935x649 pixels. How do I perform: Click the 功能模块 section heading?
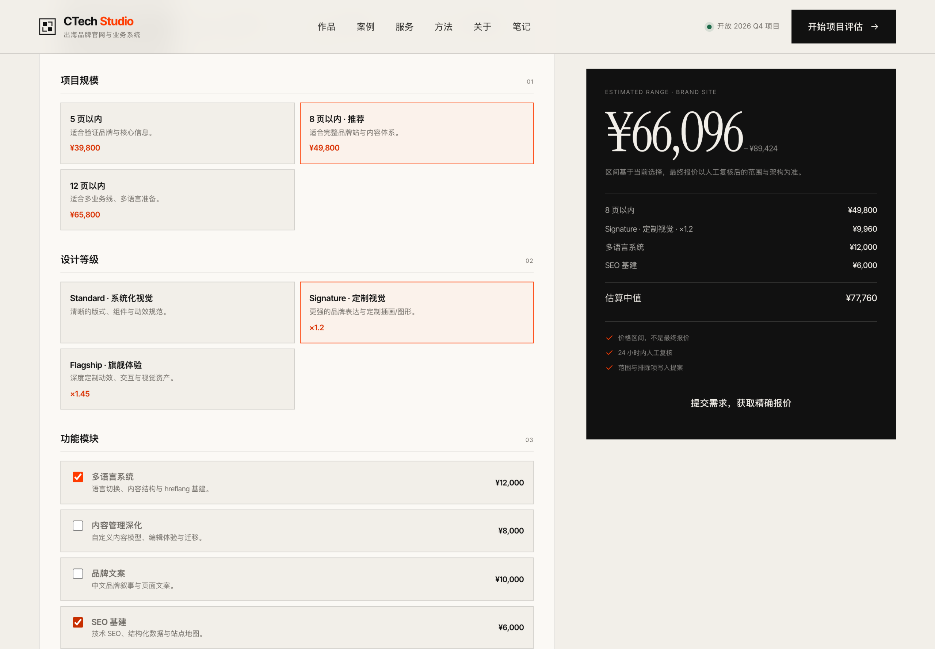pyautogui.click(x=79, y=438)
